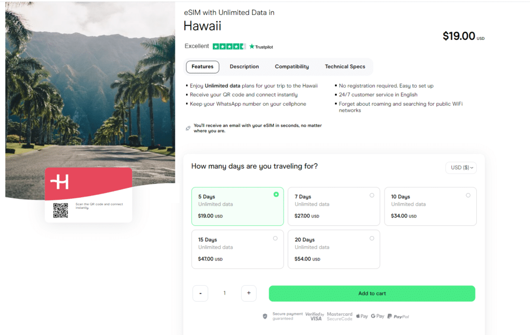This screenshot has height=335, width=530.
Task: Switch to the Compatibility tab
Action: [x=291, y=66]
